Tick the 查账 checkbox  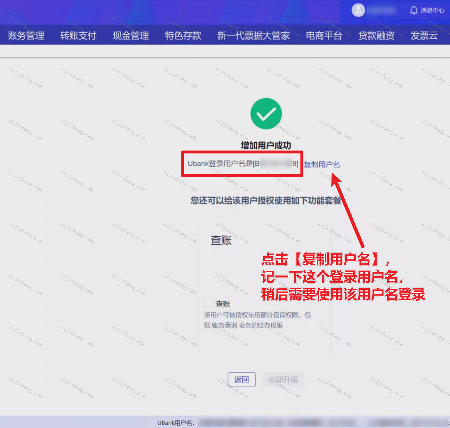[x=208, y=304]
